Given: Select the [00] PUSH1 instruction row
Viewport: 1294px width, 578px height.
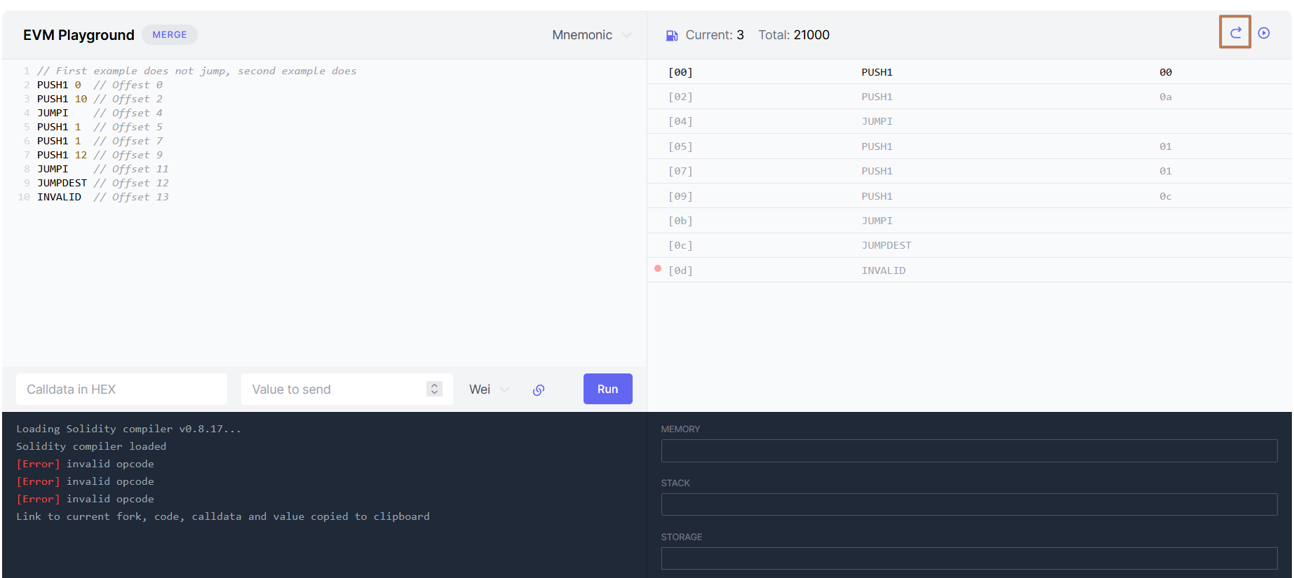Looking at the screenshot, I should [x=968, y=72].
